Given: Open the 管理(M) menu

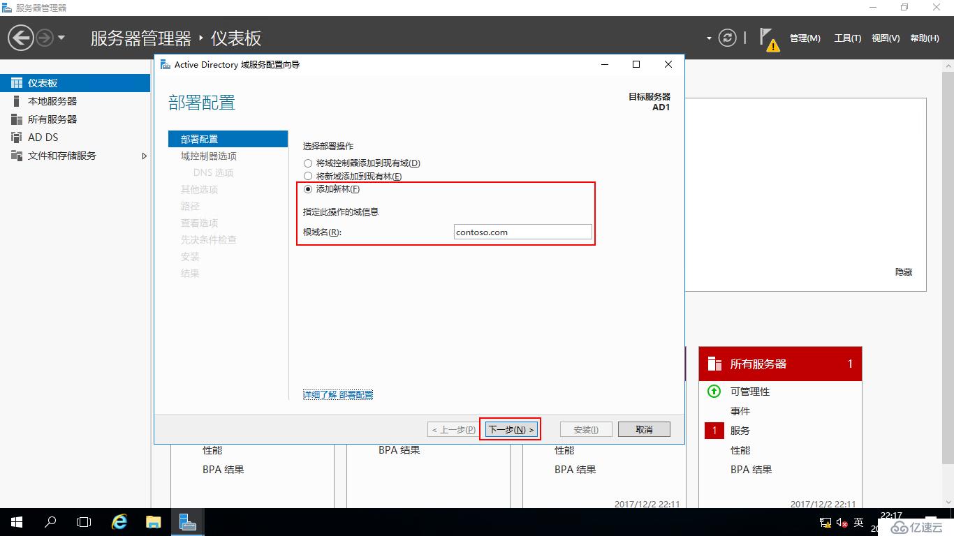Looking at the screenshot, I should click(805, 38).
